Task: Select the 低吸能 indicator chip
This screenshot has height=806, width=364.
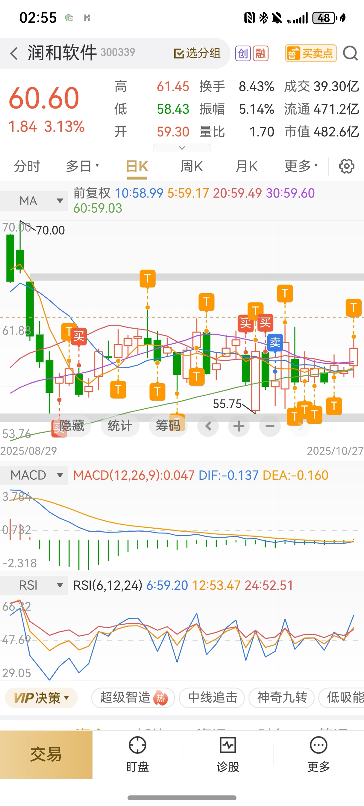Action: pos(341,698)
